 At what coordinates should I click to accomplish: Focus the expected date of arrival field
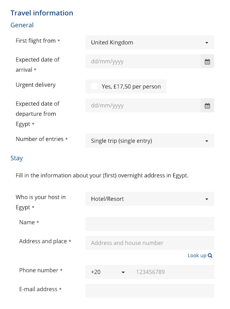pos(143,61)
